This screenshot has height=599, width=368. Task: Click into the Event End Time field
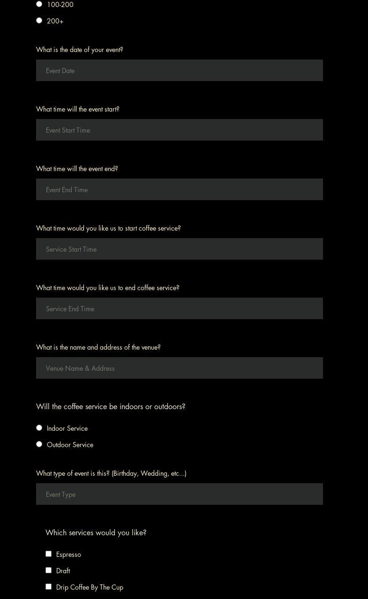179,189
